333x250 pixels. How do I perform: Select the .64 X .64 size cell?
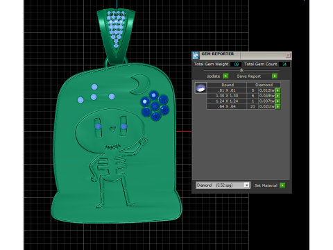coord(227,106)
